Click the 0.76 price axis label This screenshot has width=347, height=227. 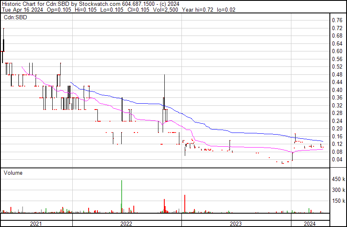click(337, 20)
